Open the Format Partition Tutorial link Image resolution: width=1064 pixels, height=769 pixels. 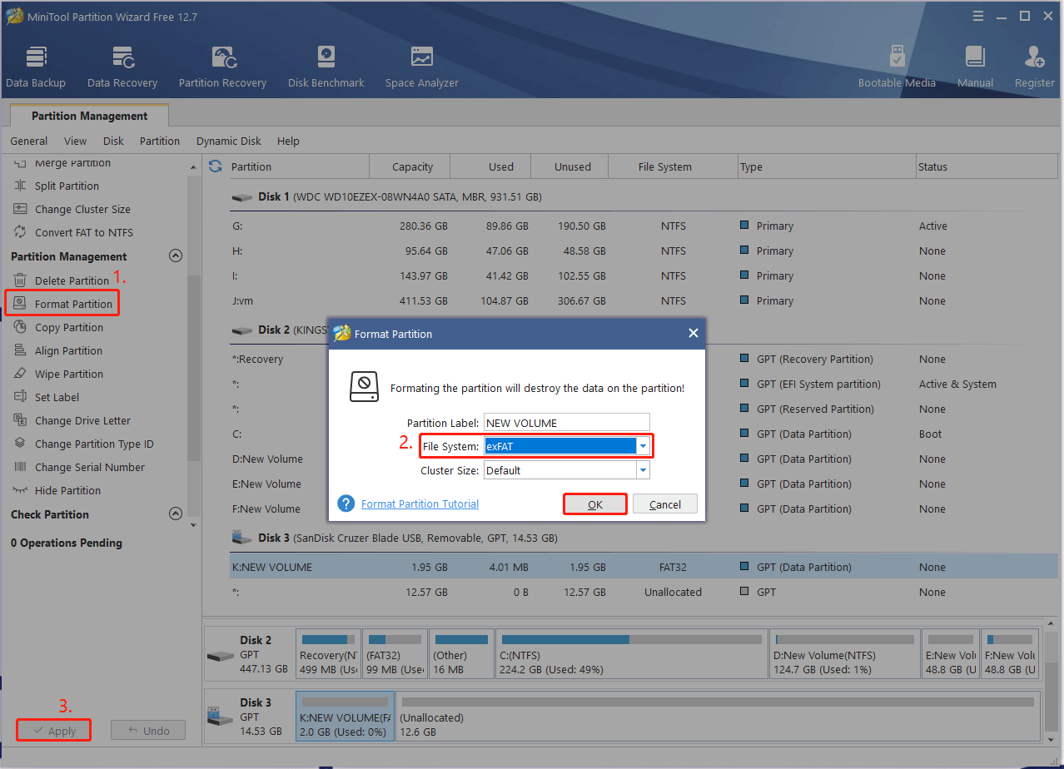click(420, 504)
